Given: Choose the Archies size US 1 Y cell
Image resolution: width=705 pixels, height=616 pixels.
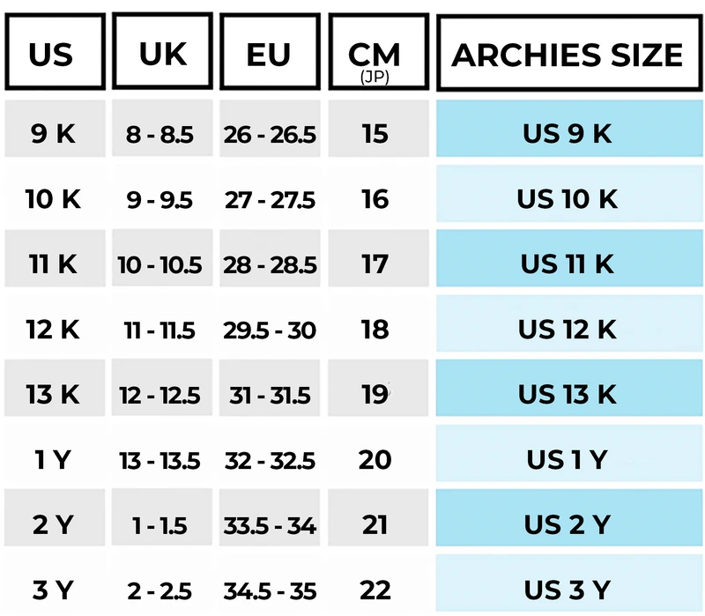Looking at the screenshot, I should [568, 459].
